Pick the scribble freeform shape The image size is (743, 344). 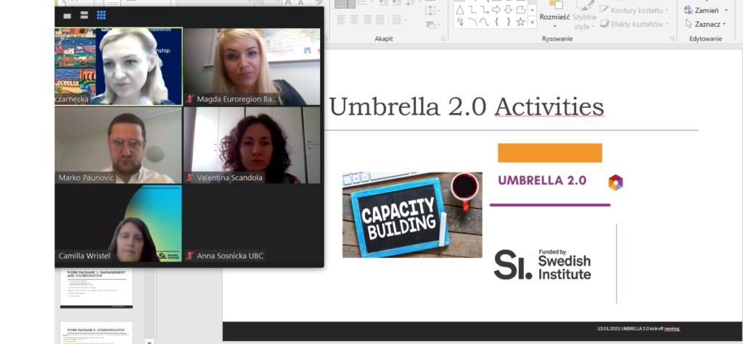click(459, 22)
